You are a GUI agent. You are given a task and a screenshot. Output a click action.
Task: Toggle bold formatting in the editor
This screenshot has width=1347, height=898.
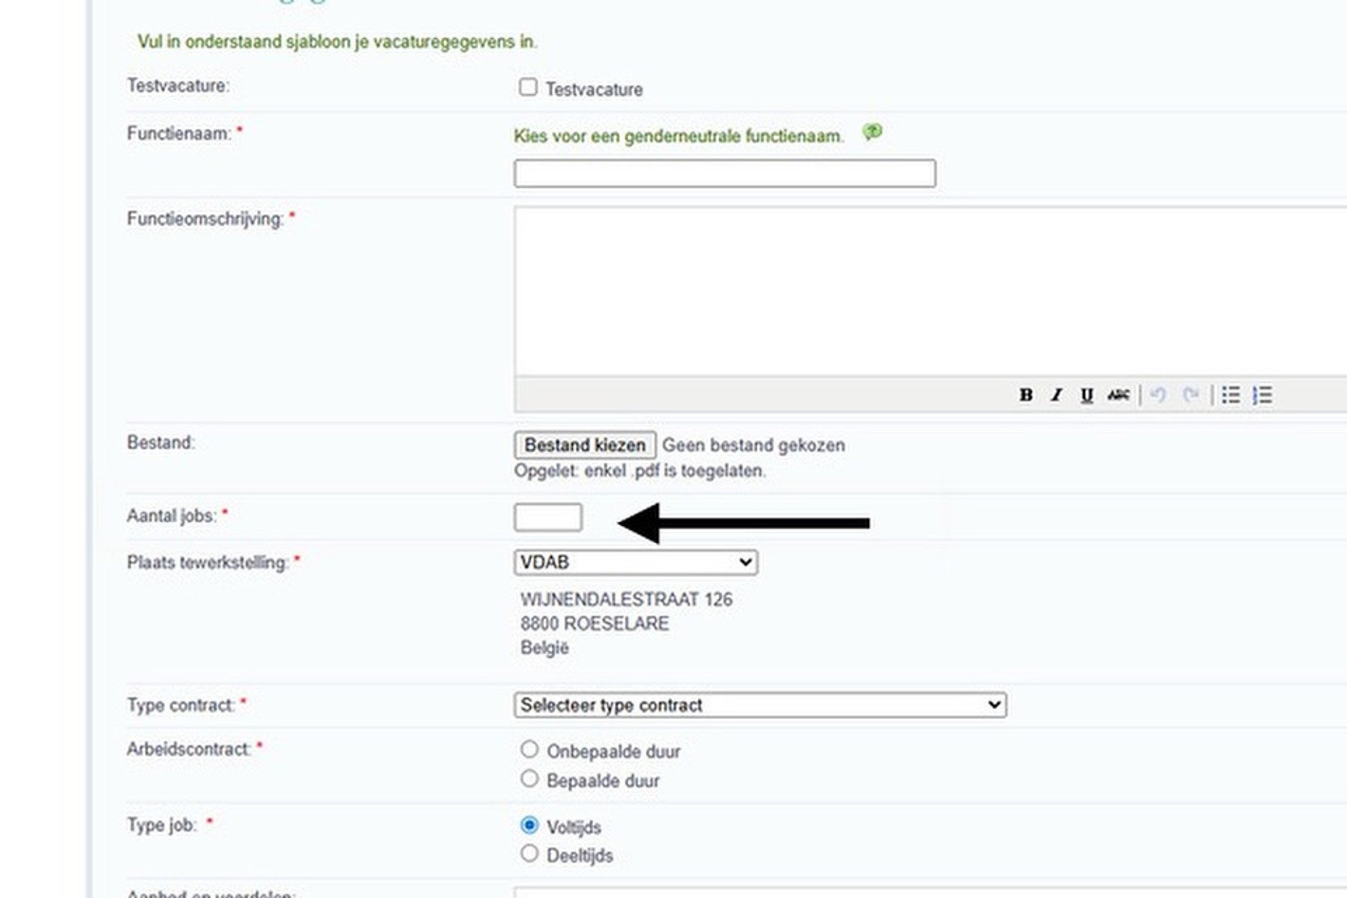pos(1025,395)
